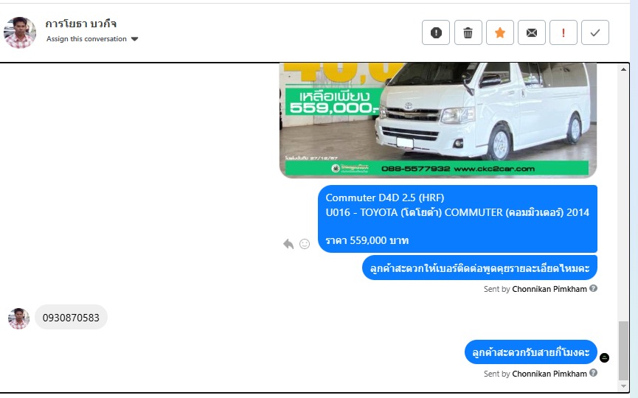This screenshot has width=638, height=398.
Task: Click message ลูกค้าสะดวกรับสายกี่โมงคะ
Action: coord(531,352)
